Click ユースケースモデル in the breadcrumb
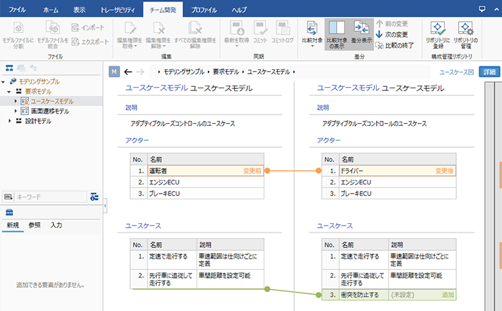The image size is (502, 311). [269, 72]
